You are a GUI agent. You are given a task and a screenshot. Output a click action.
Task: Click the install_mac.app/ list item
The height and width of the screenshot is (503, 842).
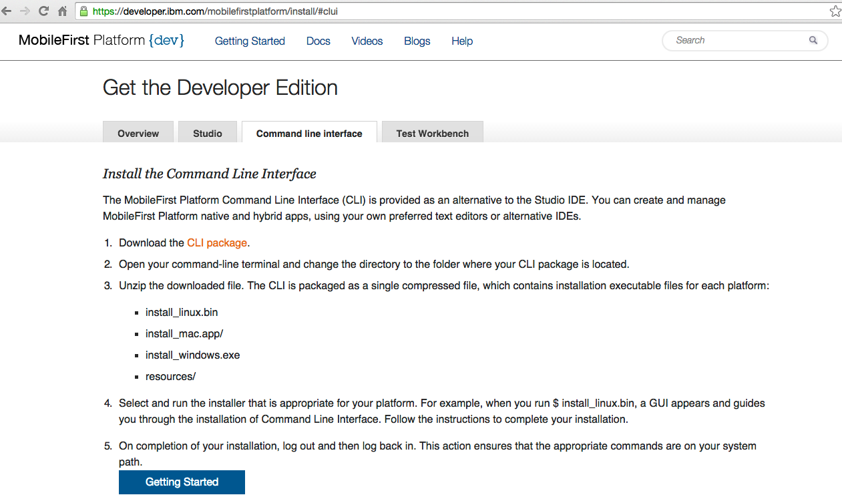click(x=184, y=333)
